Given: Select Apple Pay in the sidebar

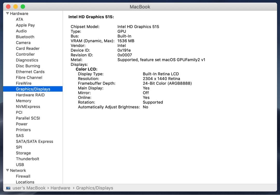Looking at the screenshot, I should point(25,25).
